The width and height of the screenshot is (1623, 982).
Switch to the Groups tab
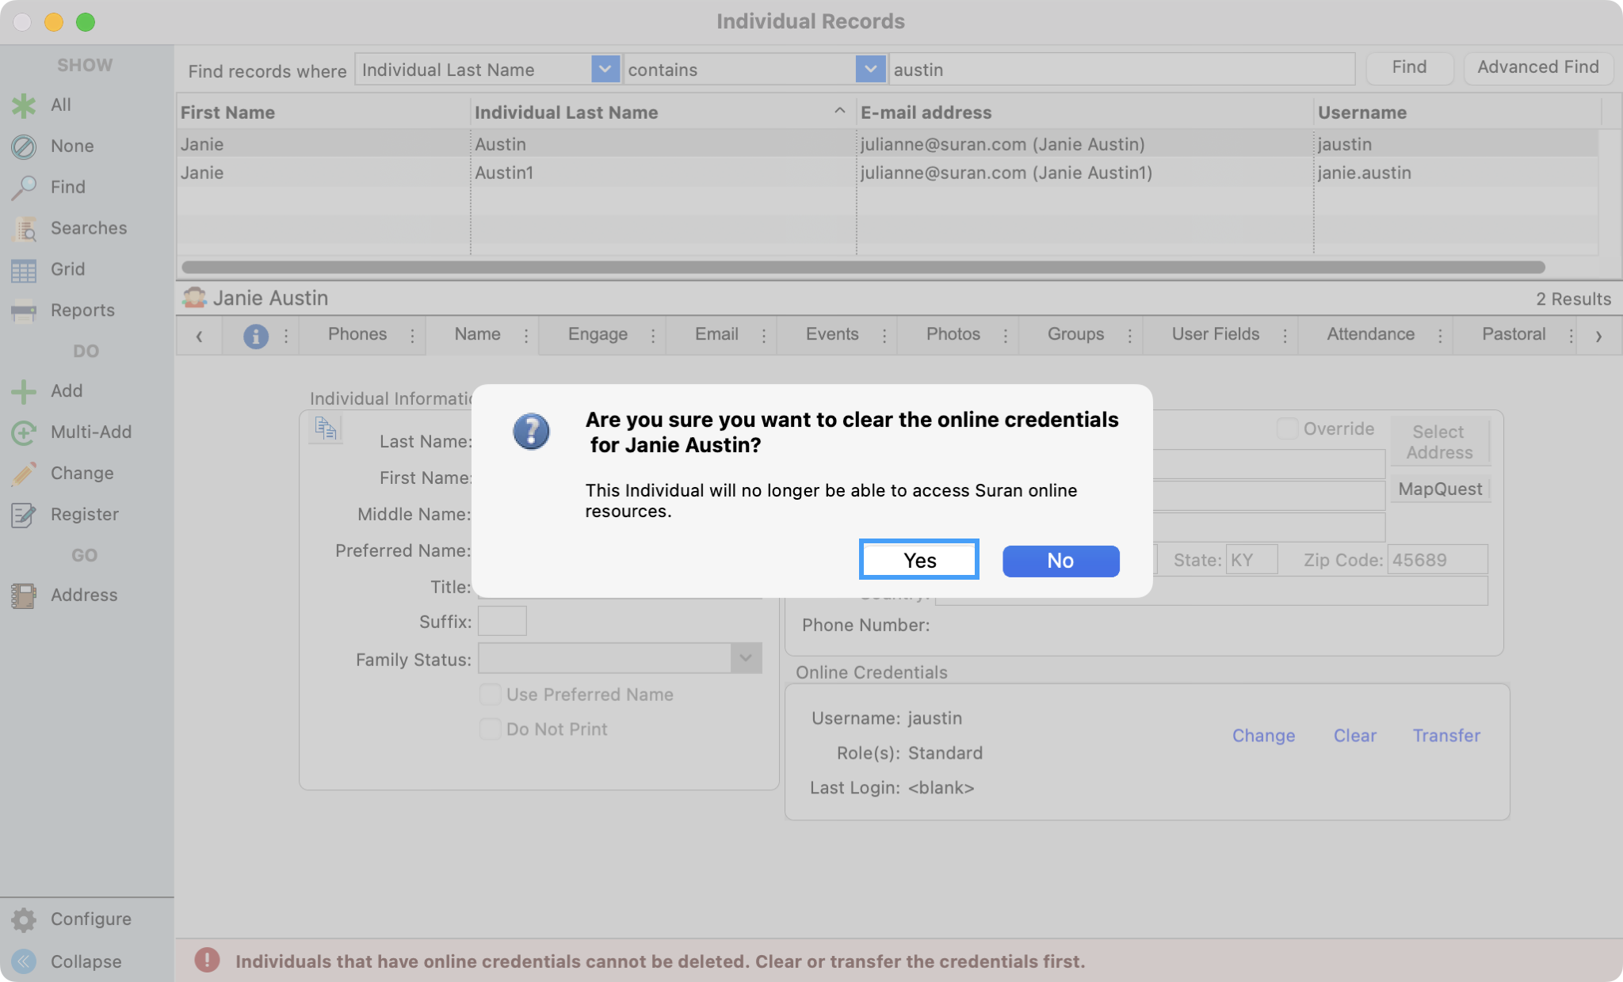coord(1075,334)
